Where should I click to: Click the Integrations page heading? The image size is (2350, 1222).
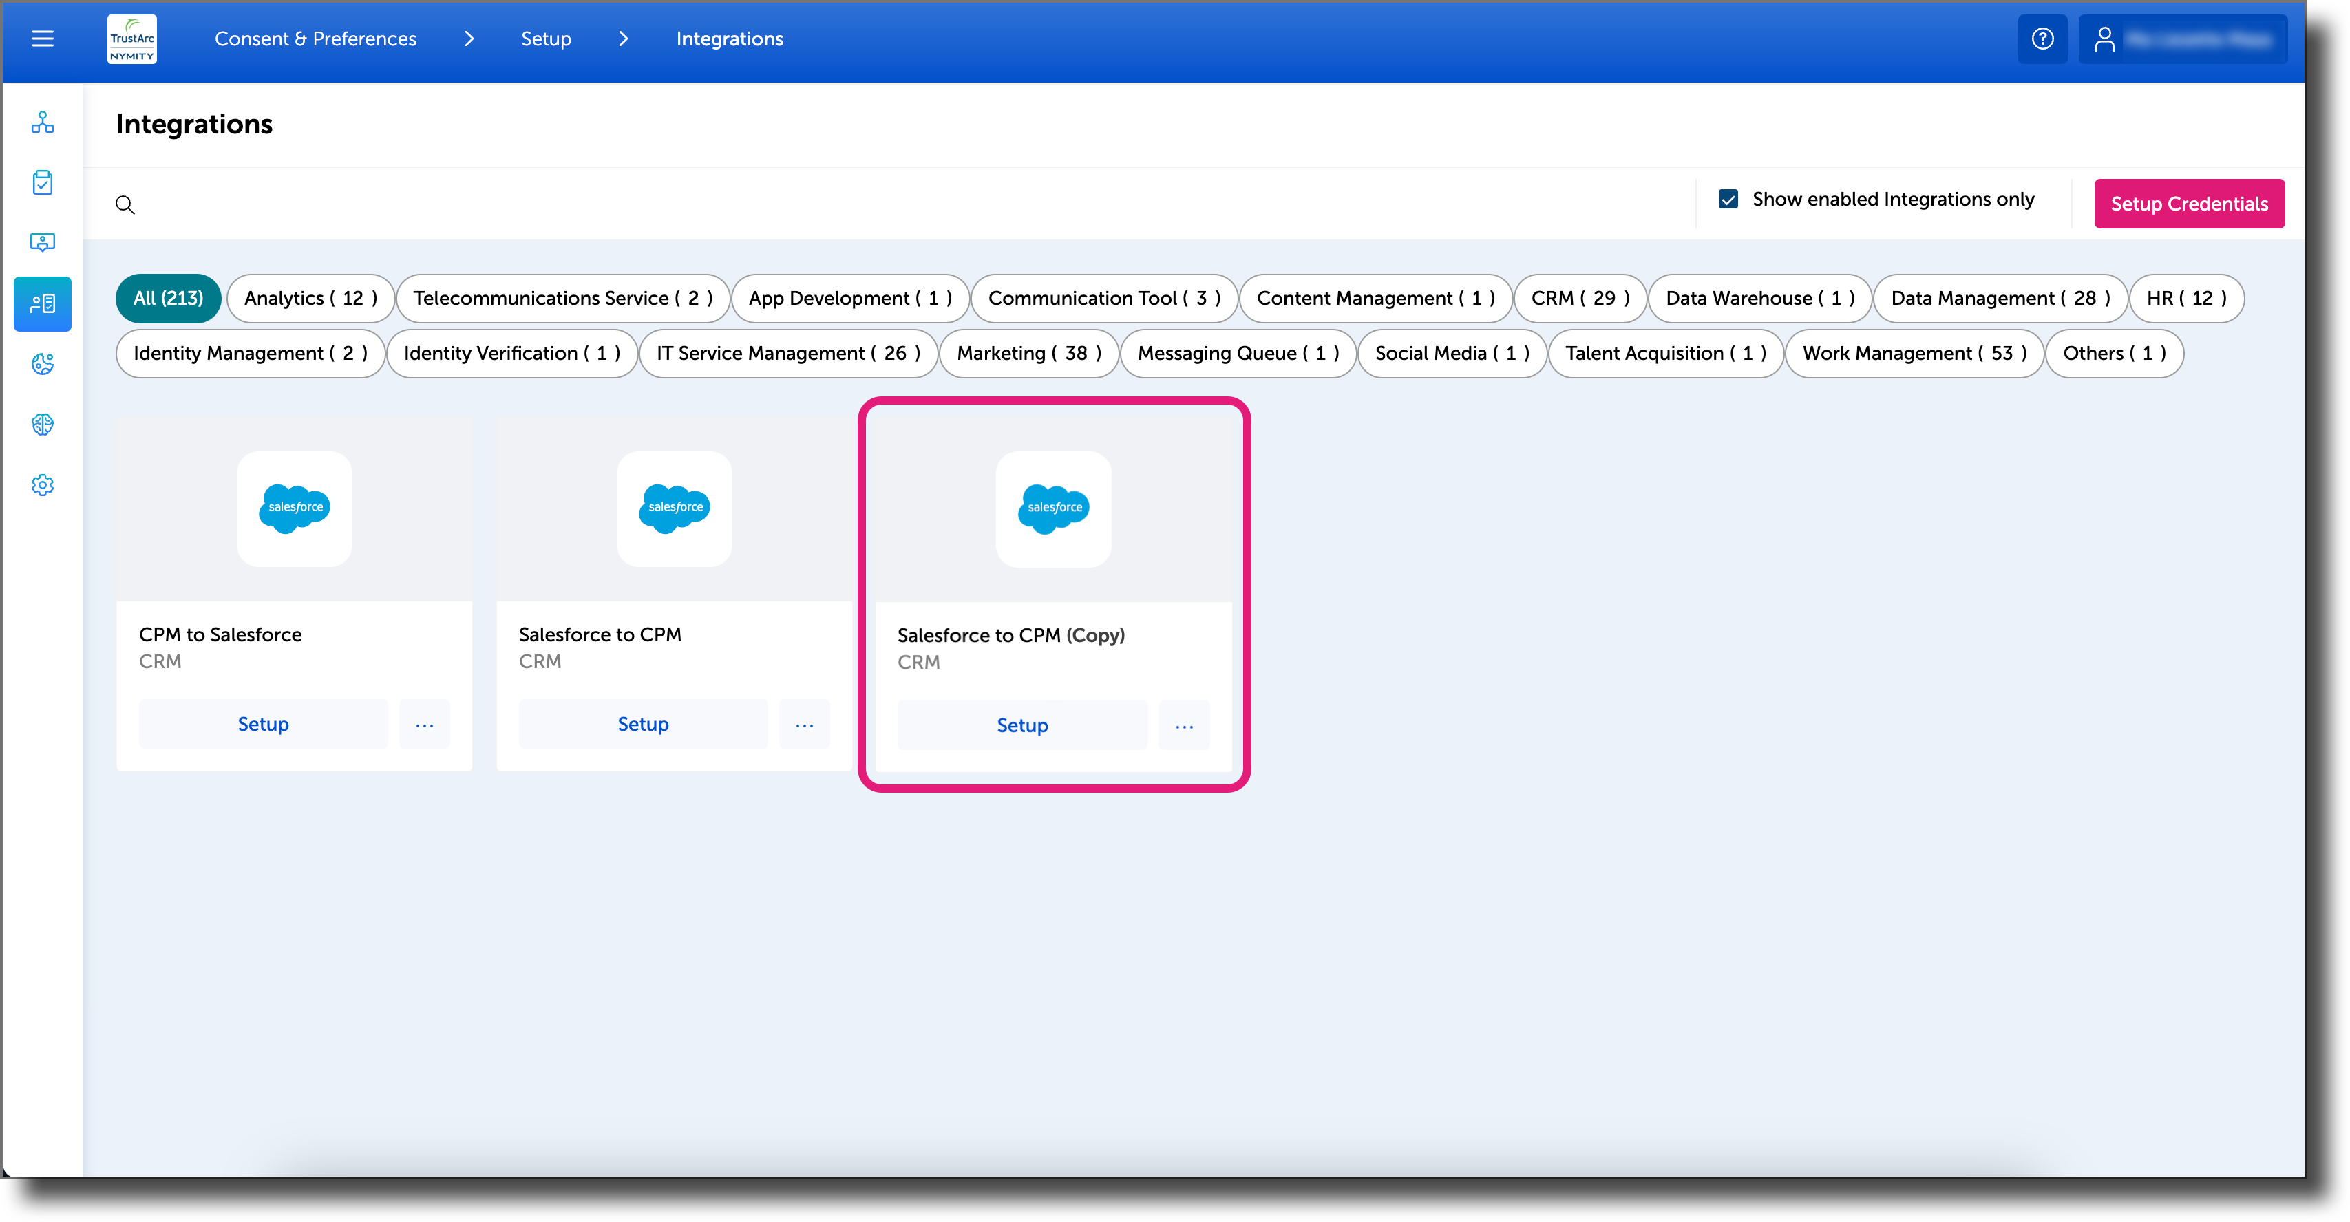[x=193, y=124]
